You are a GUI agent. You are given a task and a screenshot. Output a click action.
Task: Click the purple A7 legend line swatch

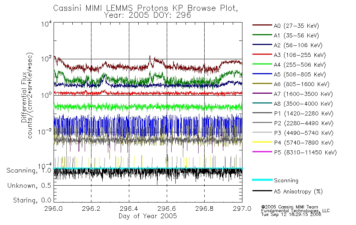[262, 93]
